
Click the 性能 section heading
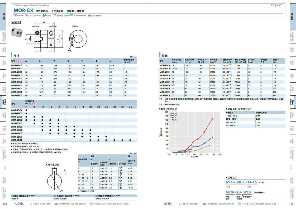click(165, 56)
